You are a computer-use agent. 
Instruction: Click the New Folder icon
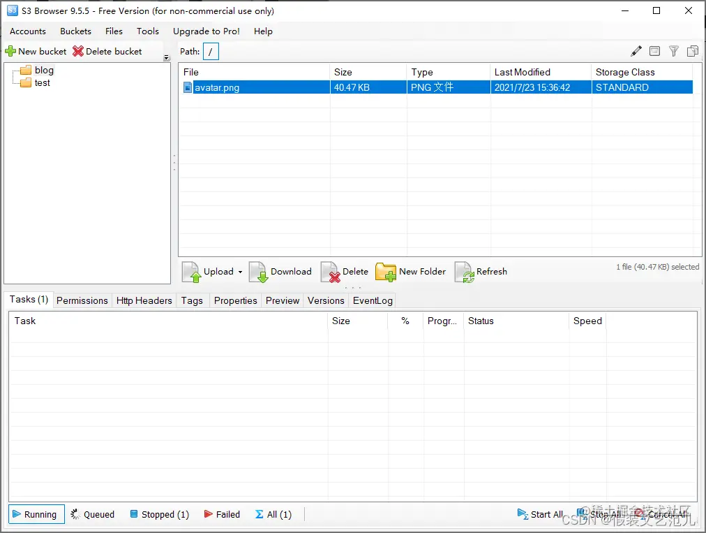click(385, 272)
